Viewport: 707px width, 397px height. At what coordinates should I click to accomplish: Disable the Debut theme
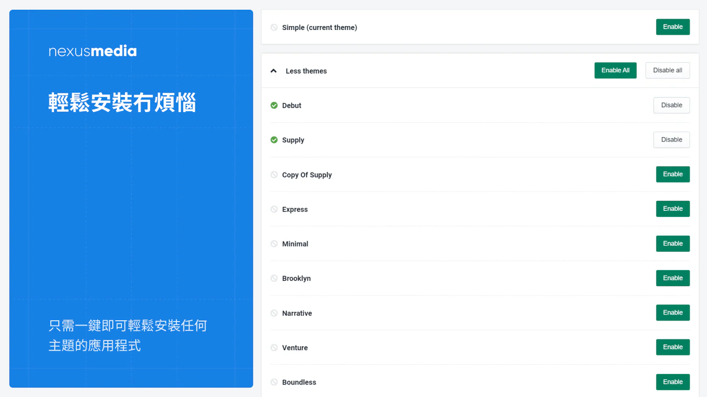pos(671,105)
